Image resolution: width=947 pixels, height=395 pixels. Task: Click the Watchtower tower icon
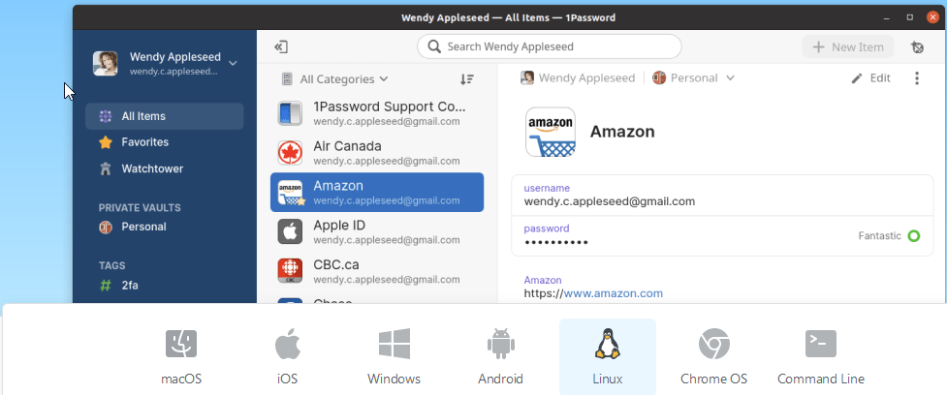[106, 168]
